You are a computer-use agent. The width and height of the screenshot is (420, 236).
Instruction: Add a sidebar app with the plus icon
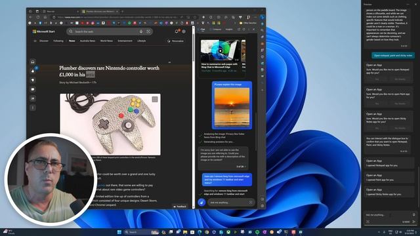[x=262, y=90]
